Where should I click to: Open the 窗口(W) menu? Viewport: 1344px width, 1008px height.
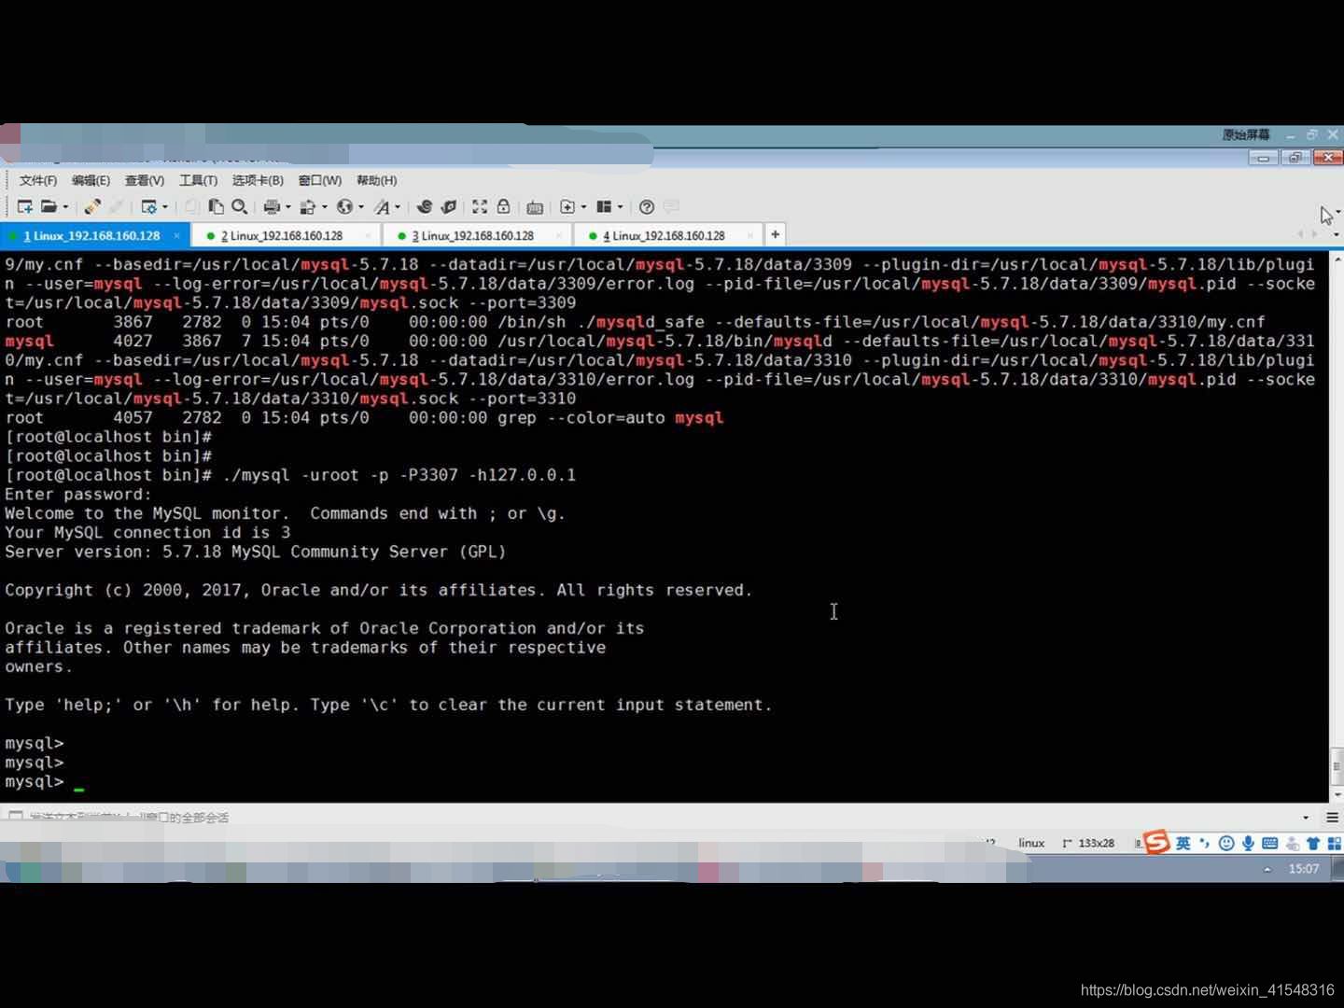pyautogui.click(x=320, y=180)
